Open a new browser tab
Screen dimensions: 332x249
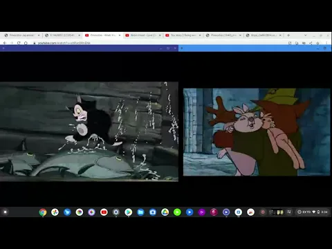[288, 35]
